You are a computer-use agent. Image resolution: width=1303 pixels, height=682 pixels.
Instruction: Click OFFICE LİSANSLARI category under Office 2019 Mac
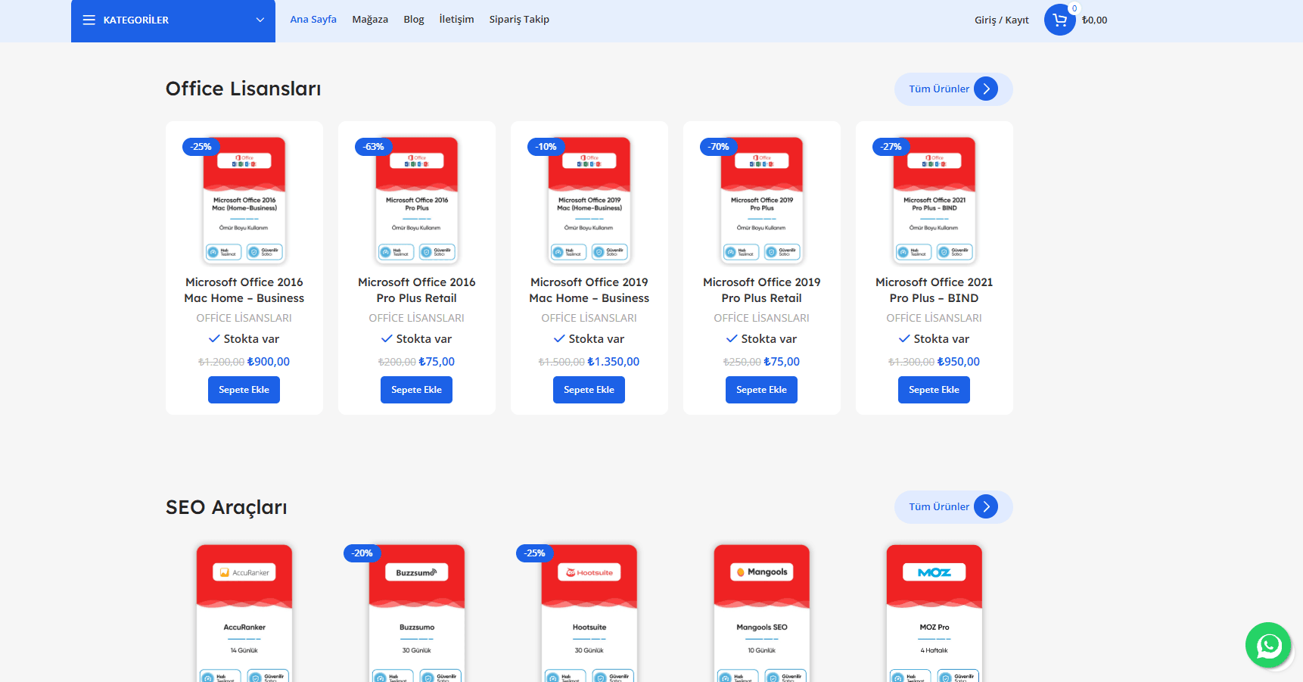pyautogui.click(x=589, y=318)
